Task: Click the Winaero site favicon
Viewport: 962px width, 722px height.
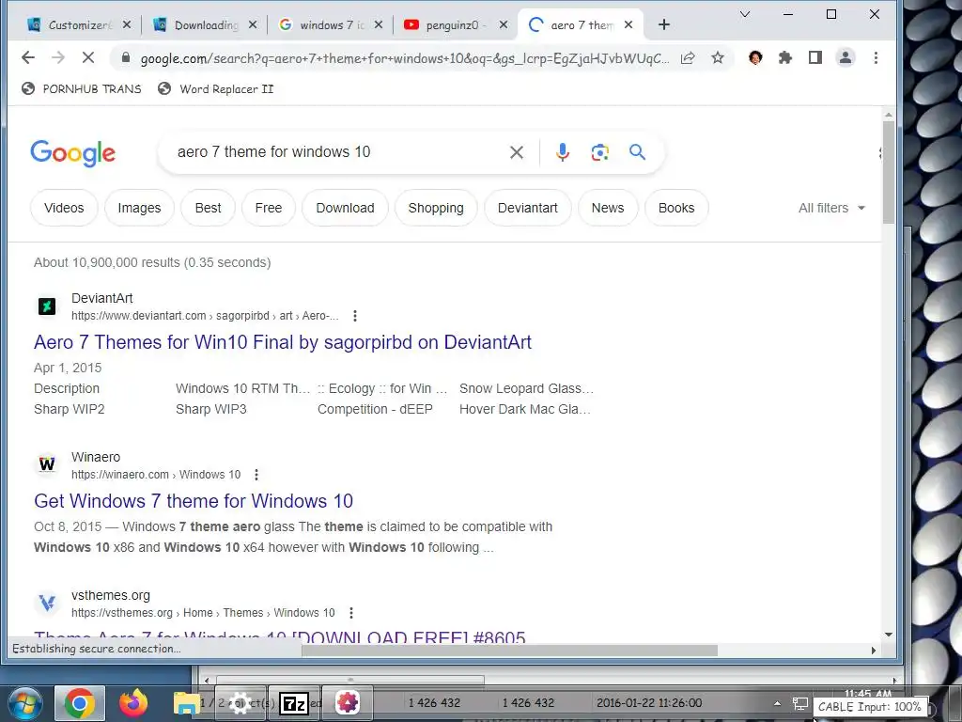Action: [47, 464]
